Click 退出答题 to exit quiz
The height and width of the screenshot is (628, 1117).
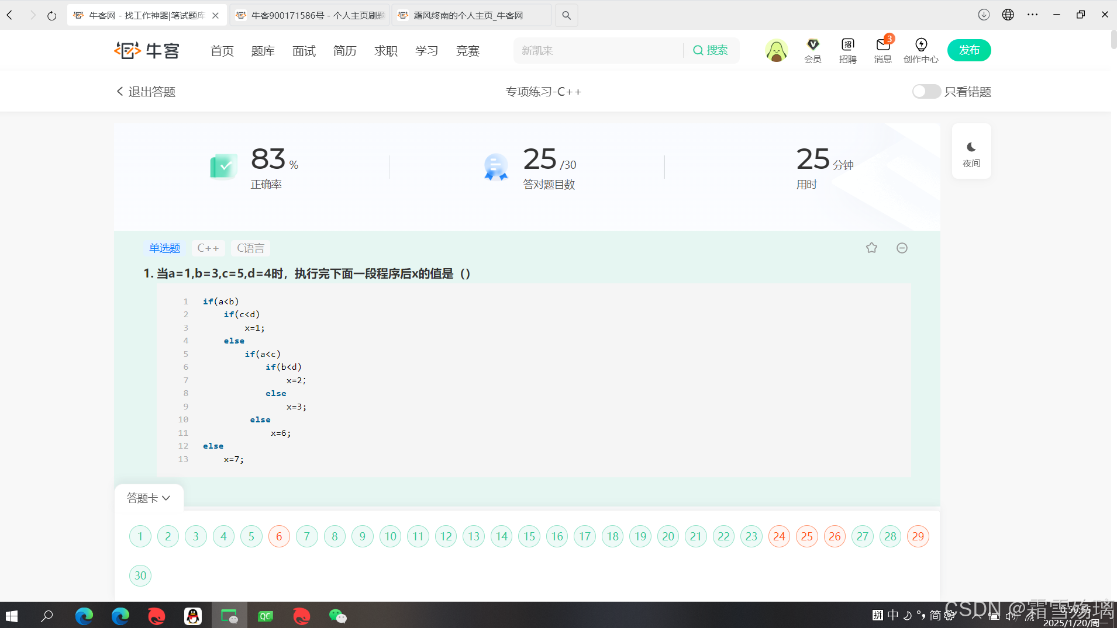[146, 92]
